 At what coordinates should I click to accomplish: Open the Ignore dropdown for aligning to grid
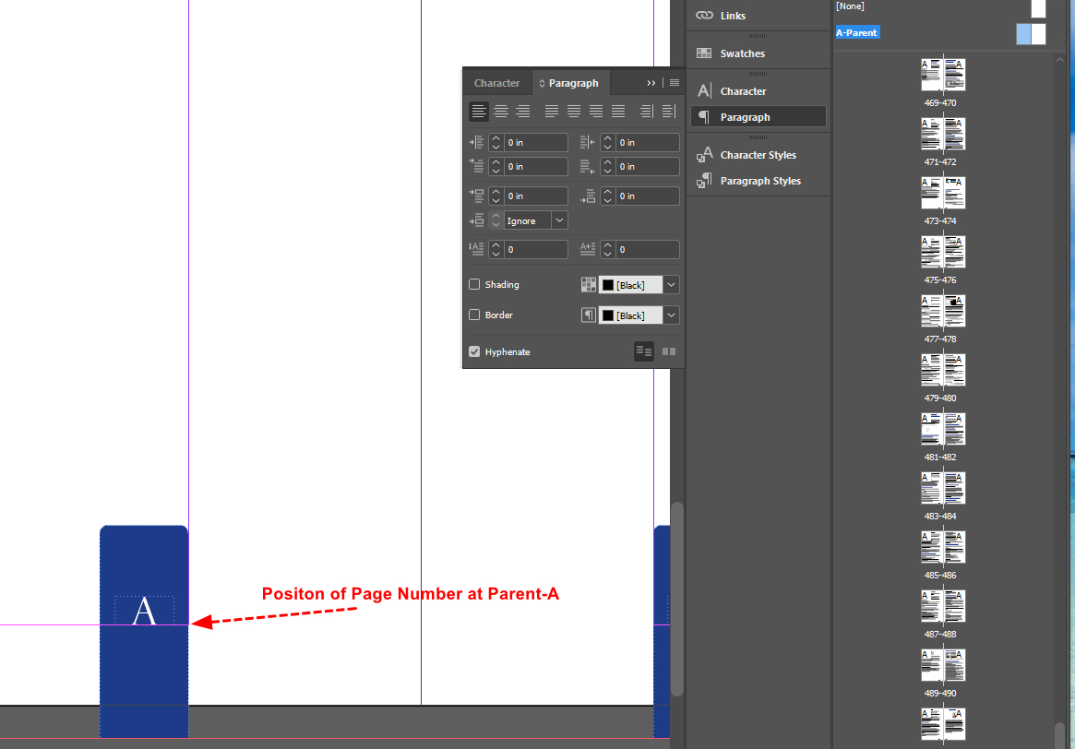(x=559, y=220)
